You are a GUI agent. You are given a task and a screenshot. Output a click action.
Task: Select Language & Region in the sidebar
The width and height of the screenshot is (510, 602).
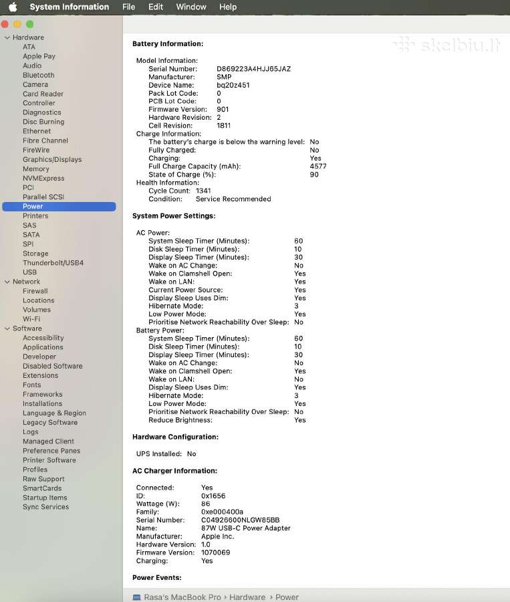click(54, 413)
